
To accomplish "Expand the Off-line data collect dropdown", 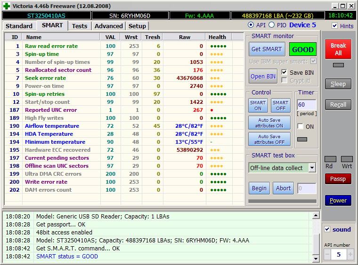I will tap(312, 168).
